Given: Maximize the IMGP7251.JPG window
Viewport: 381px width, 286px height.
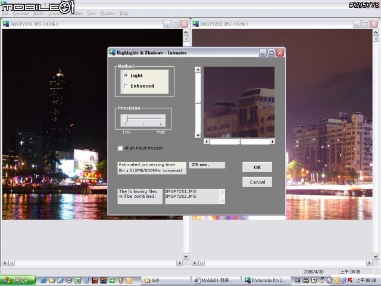Looking at the screenshot, I should (x=176, y=24).
